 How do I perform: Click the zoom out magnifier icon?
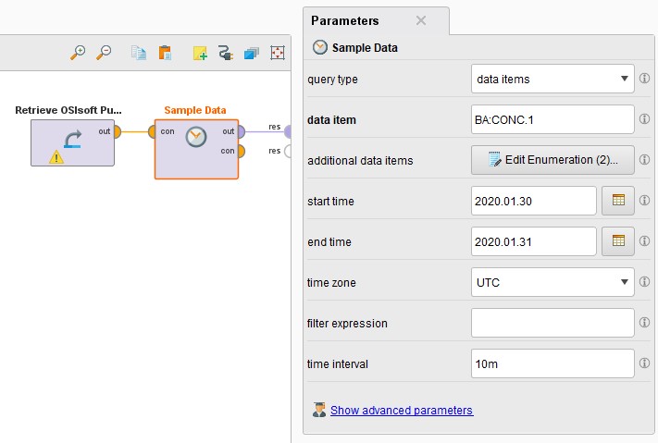pyautogui.click(x=104, y=53)
